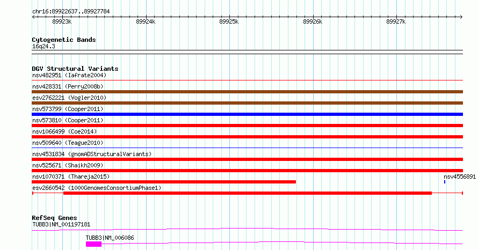Viewport: 478px width, 250px height.
Task: Open variant nsv509640 (Teague2010) label
Action: [68, 143]
